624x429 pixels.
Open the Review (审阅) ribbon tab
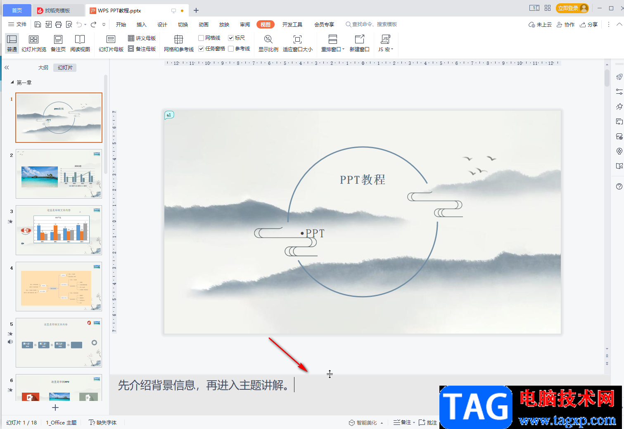pos(245,24)
